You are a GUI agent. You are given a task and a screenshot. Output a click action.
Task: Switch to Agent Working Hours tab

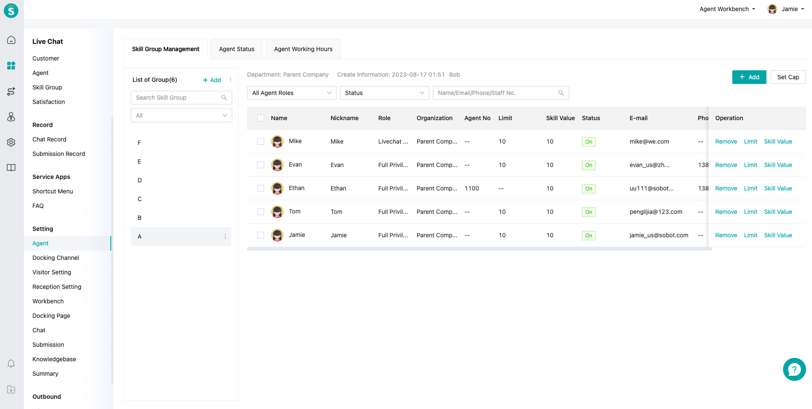click(303, 49)
